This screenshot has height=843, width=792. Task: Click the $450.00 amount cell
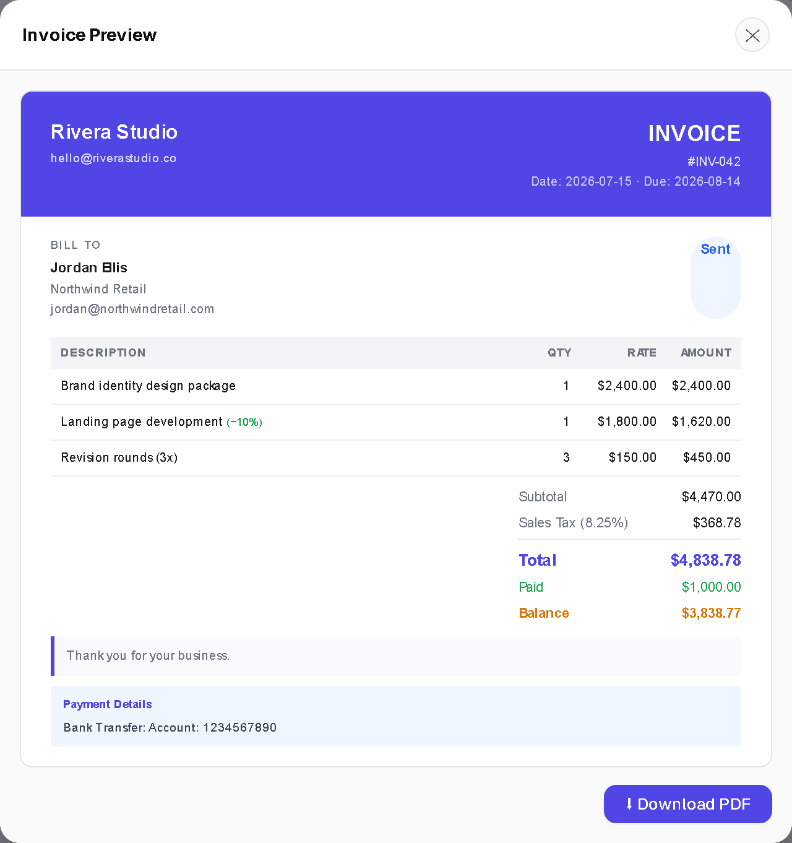pos(707,457)
